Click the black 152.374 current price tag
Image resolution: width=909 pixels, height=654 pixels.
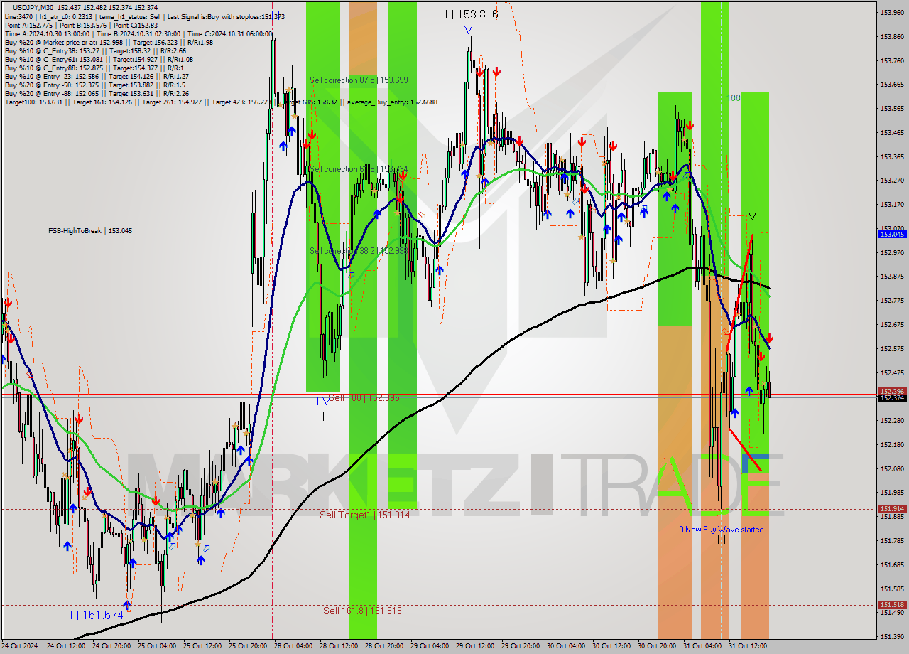[x=892, y=397]
